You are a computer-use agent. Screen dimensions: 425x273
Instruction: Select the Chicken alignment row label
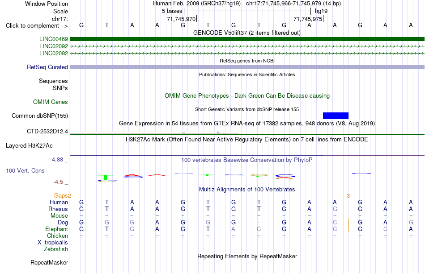coord(57,236)
